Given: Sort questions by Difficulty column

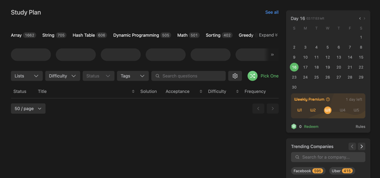Looking at the screenshot, I should coord(237,91).
